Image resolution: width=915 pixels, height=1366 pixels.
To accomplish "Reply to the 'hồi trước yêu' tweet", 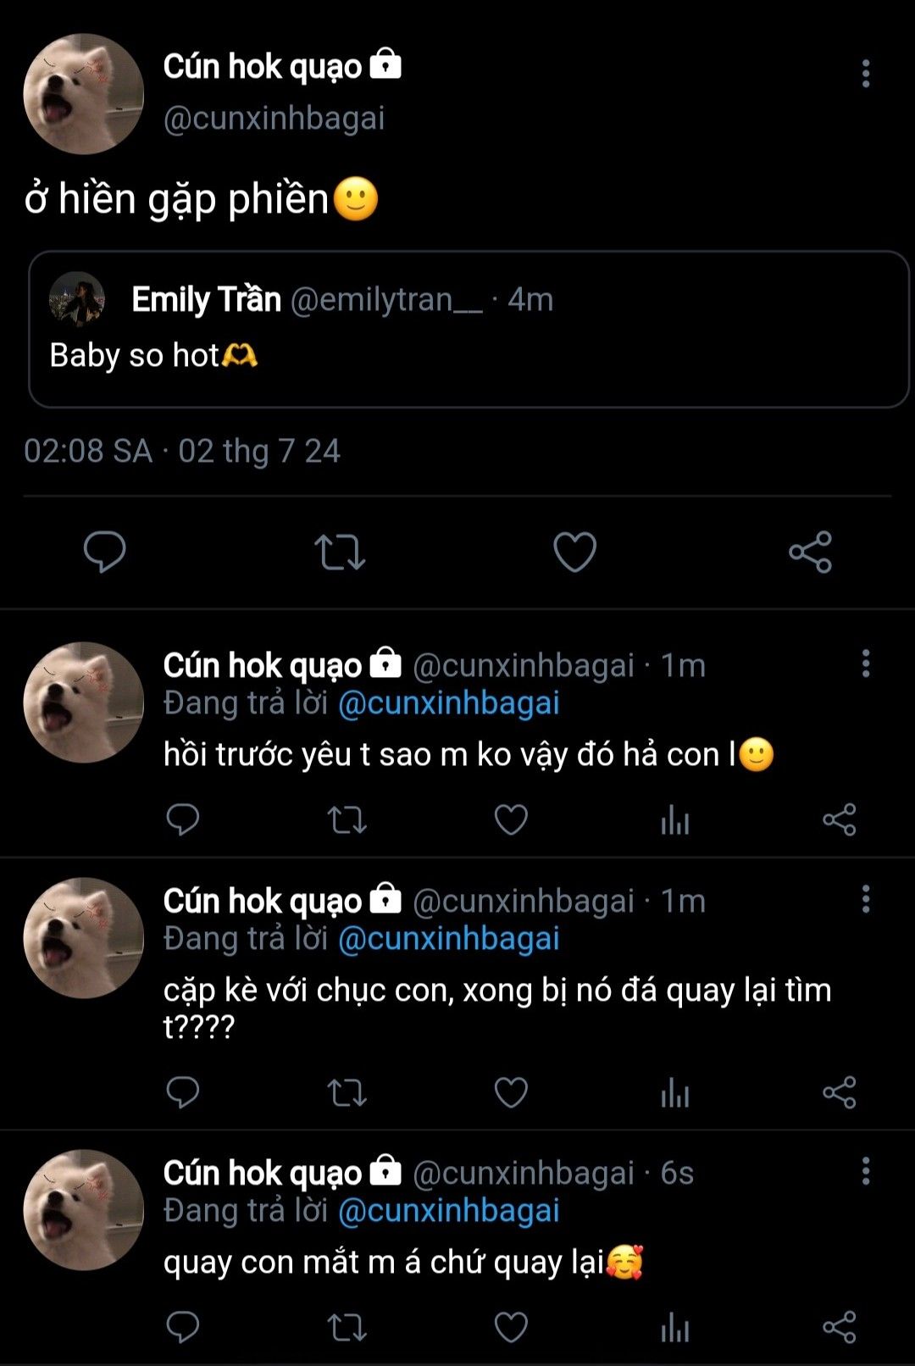I will pyautogui.click(x=182, y=819).
